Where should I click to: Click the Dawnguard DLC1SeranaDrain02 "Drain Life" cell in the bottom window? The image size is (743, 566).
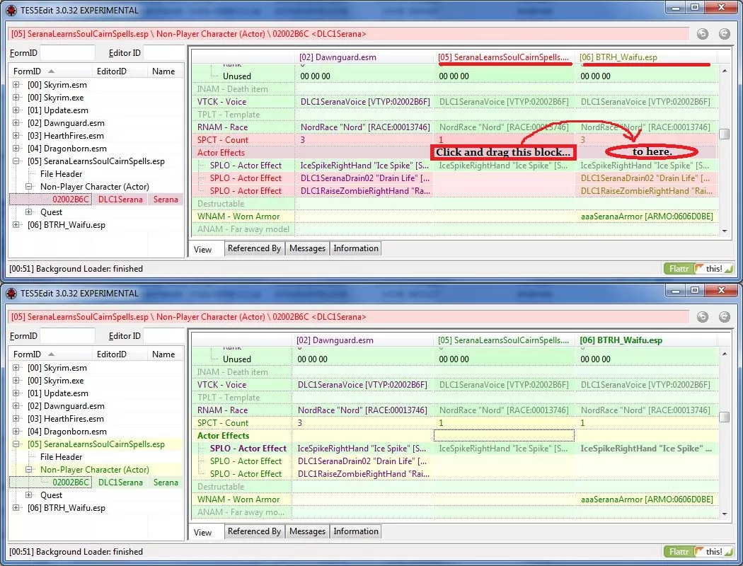[x=362, y=461]
